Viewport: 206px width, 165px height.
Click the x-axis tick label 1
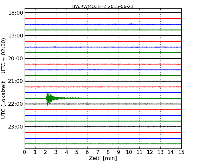(35, 152)
